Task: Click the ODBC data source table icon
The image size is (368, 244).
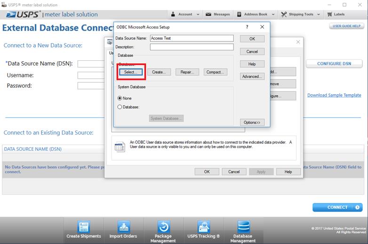Action: pos(120,147)
